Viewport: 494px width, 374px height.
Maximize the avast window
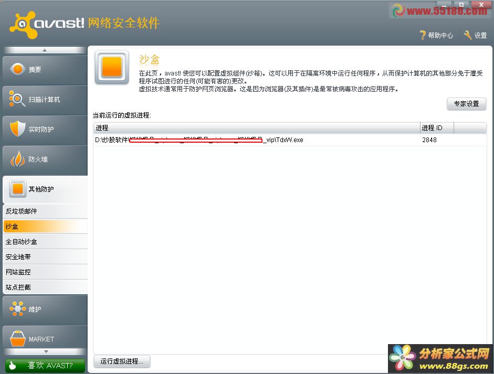[x=461, y=5]
